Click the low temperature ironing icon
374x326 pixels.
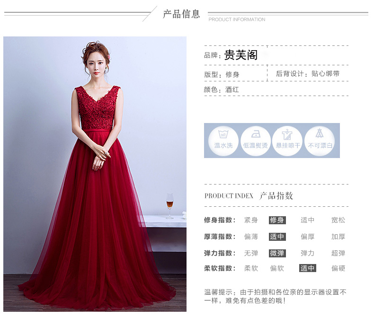click(256, 141)
